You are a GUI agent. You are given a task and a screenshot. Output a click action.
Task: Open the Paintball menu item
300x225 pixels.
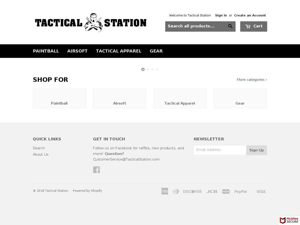46,51
